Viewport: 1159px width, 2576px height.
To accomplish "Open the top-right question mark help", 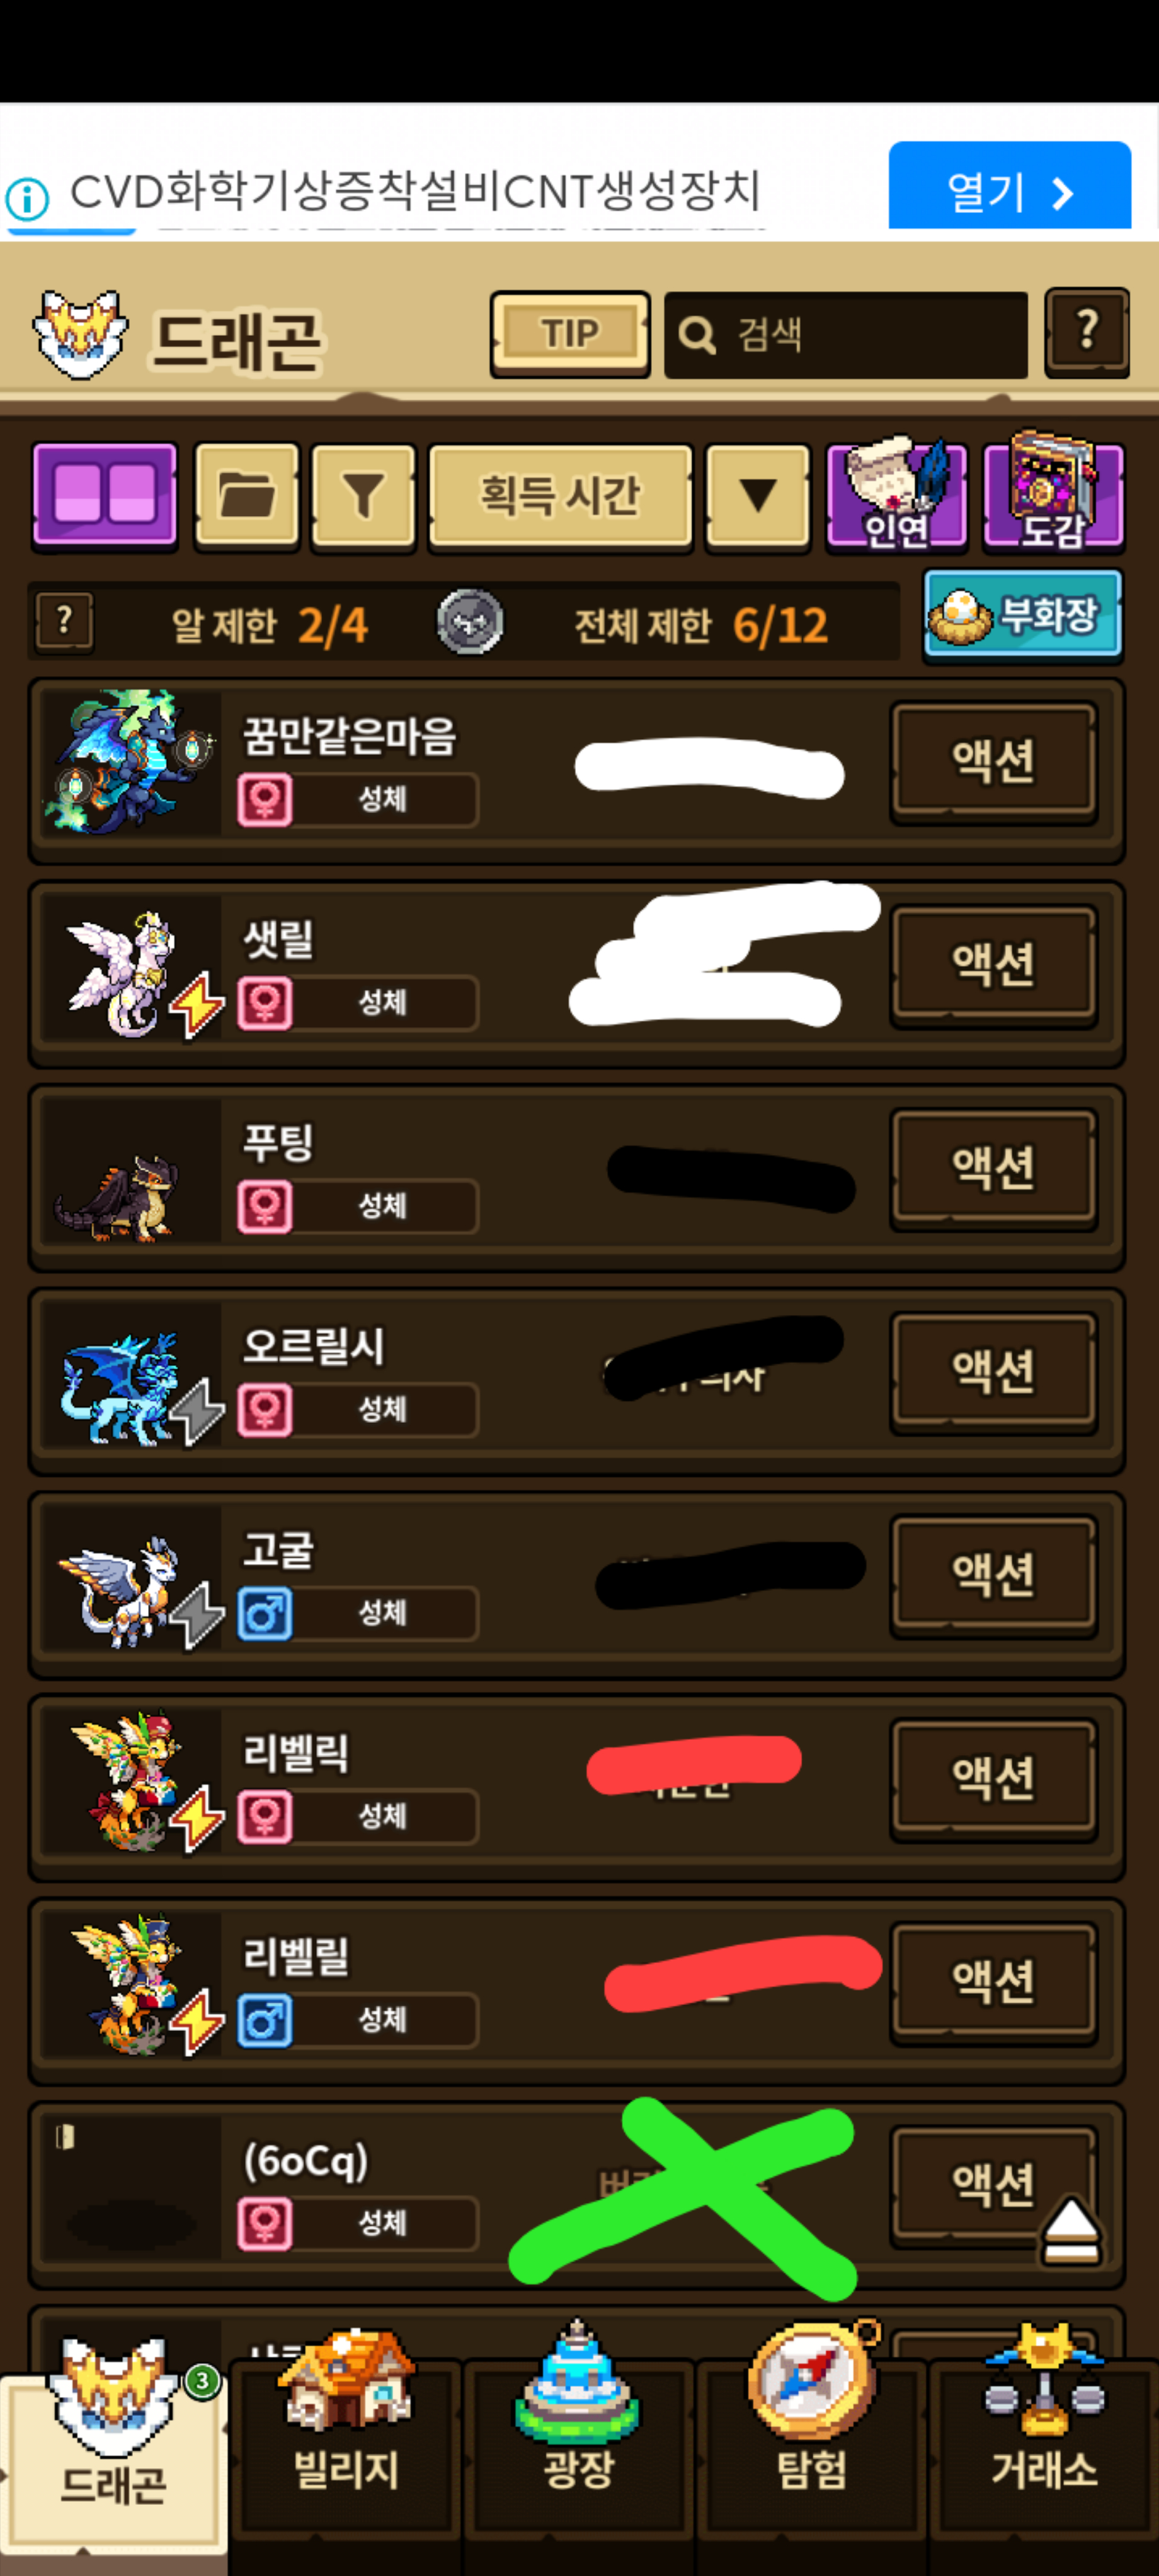I will tap(1087, 333).
